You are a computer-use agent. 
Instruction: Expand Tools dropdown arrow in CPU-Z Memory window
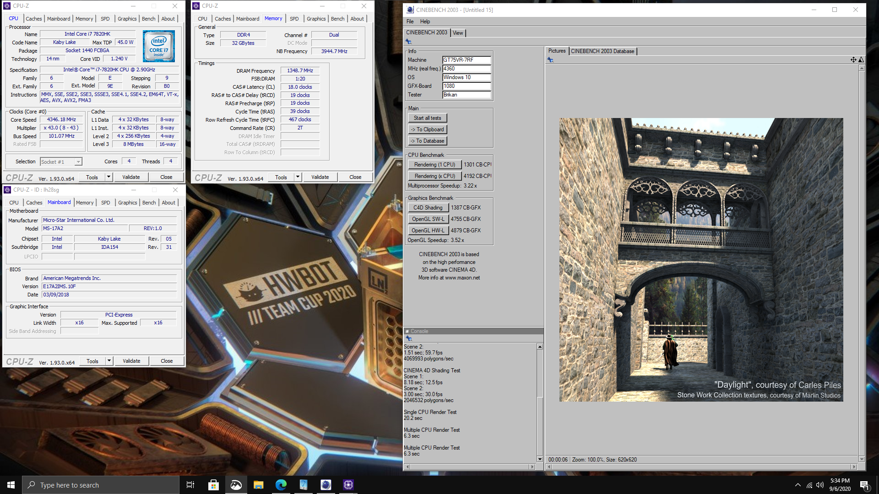coord(298,177)
